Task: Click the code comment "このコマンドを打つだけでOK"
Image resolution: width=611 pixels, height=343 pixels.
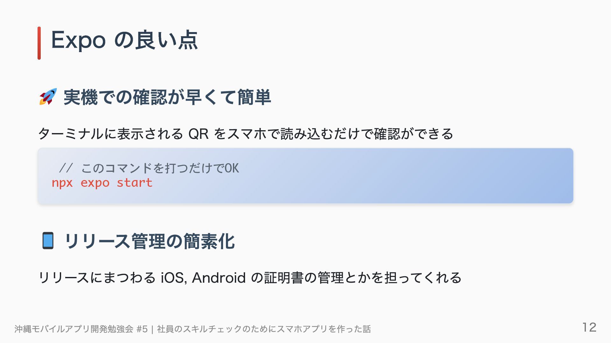Action: pyautogui.click(x=160, y=168)
